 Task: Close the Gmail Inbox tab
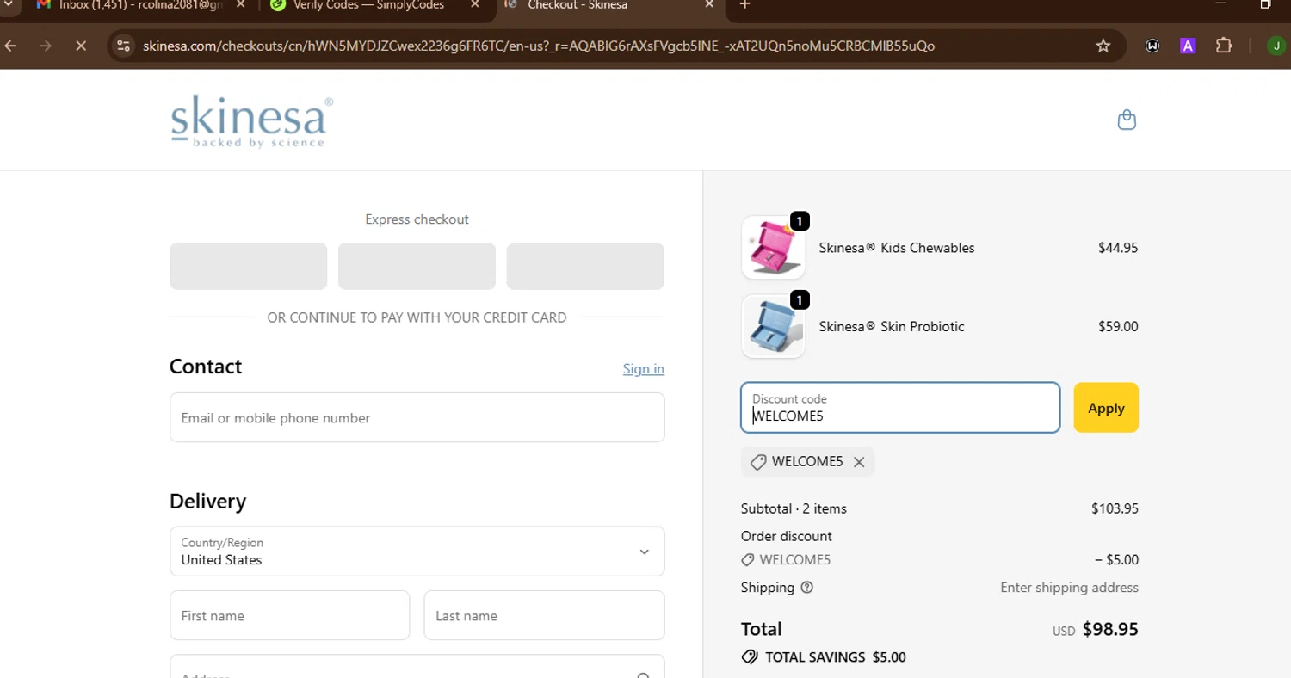240,5
